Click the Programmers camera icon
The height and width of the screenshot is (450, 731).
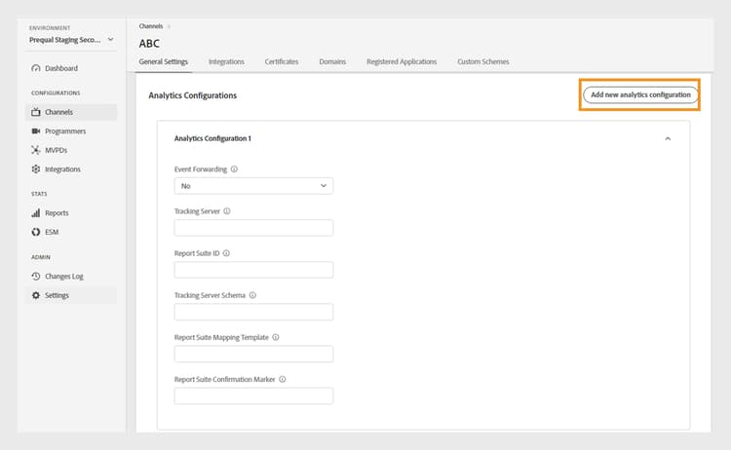36,131
